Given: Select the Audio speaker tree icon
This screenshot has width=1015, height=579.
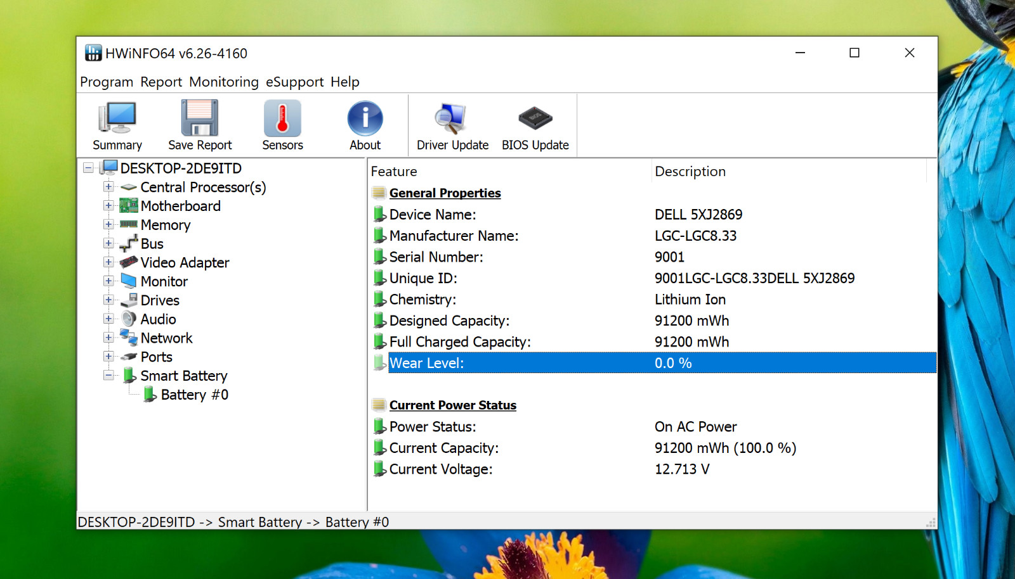Looking at the screenshot, I should pyautogui.click(x=129, y=319).
